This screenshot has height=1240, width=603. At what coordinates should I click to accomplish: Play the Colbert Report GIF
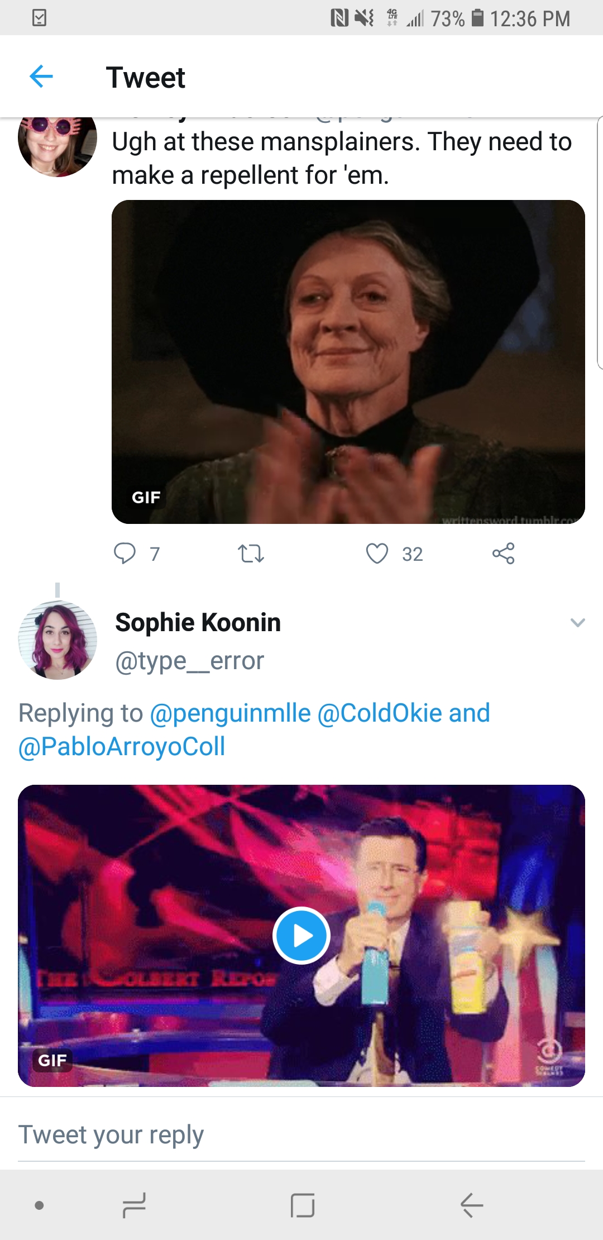301,935
